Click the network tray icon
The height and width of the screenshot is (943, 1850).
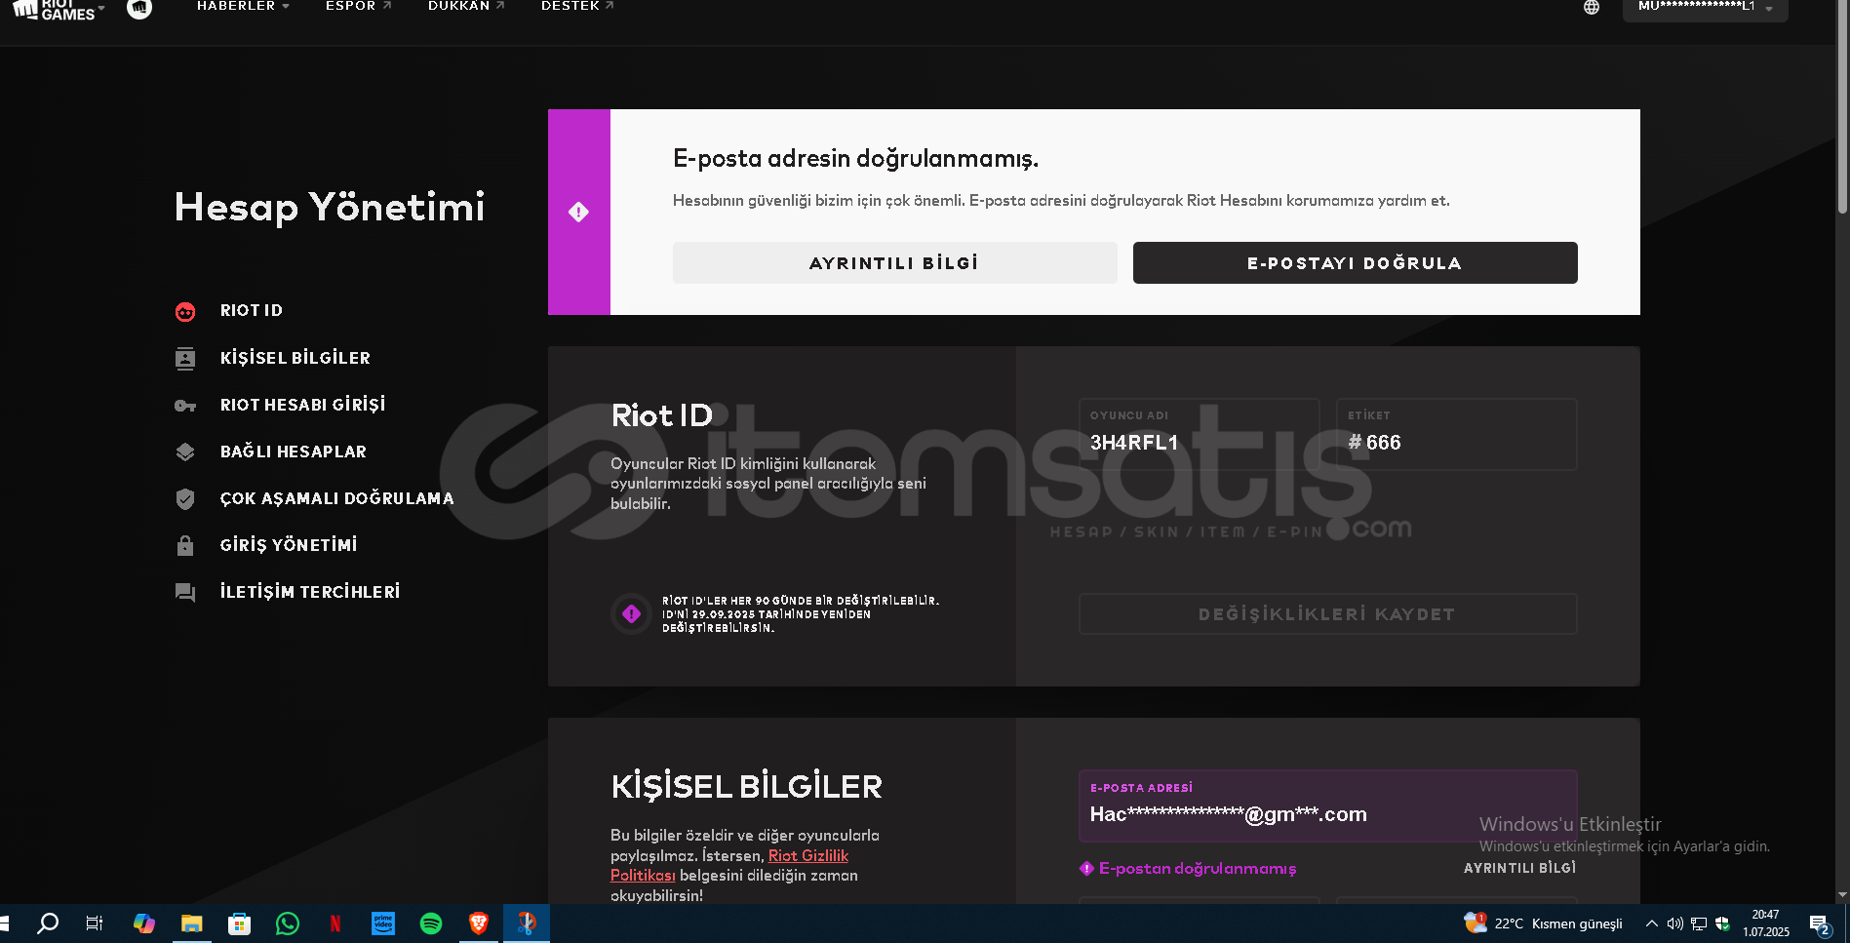coord(1699,923)
